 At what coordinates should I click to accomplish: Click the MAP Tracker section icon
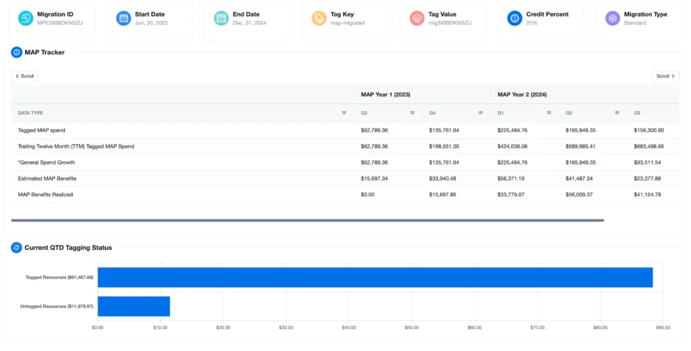tap(17, 52)
